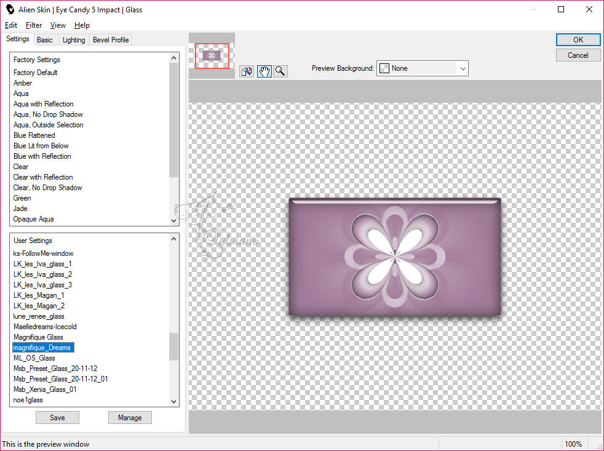The image size is (604, 451).
Task: Select Aqua, No Drop Shadow preset
Action: 48,114
